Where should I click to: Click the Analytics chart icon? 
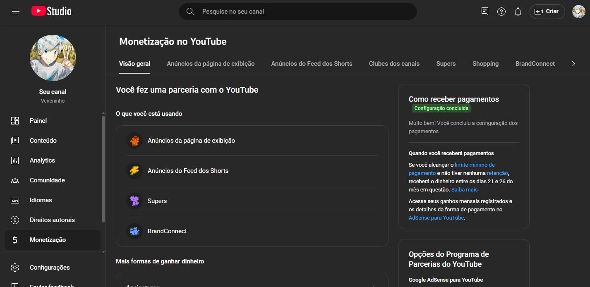[15, 160]
